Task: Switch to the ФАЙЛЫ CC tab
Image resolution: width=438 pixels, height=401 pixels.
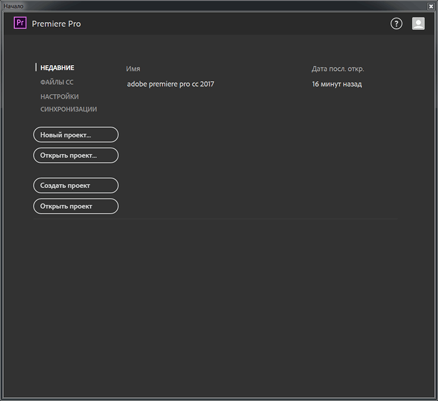Action: 57,82
